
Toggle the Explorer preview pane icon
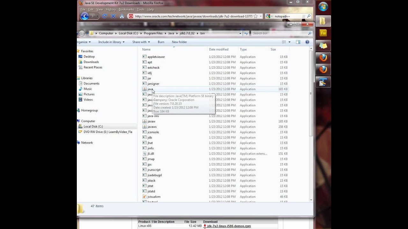(x=298, y=42)
